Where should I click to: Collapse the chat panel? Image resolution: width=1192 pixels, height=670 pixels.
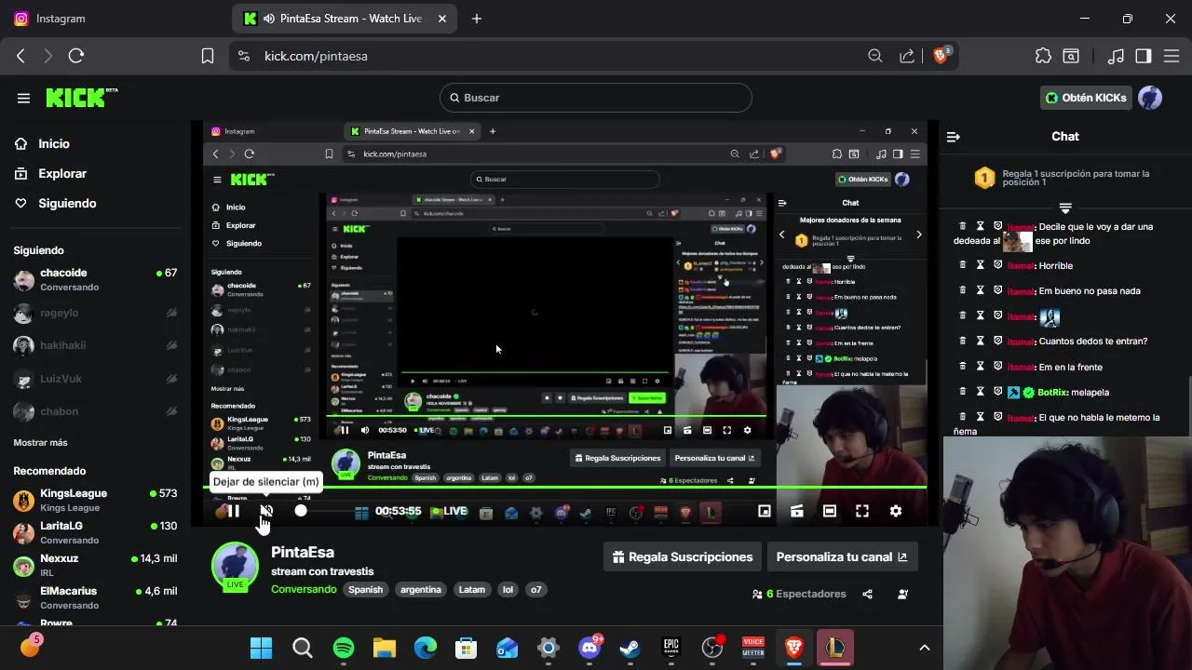pos(954,137)
